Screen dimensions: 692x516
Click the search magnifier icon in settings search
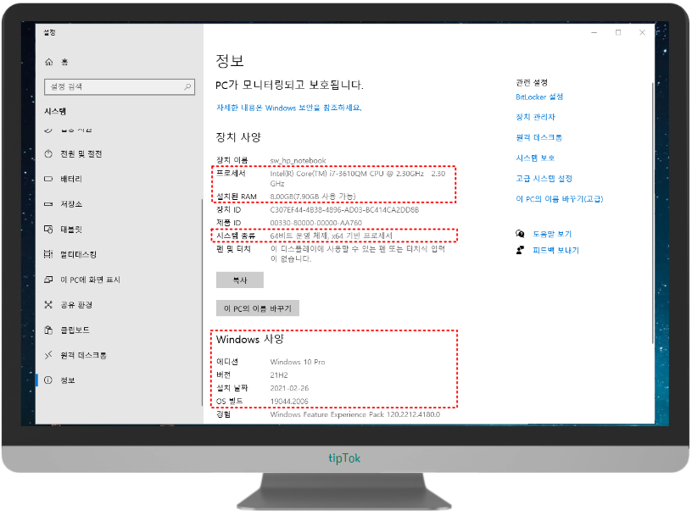point(187,87)
